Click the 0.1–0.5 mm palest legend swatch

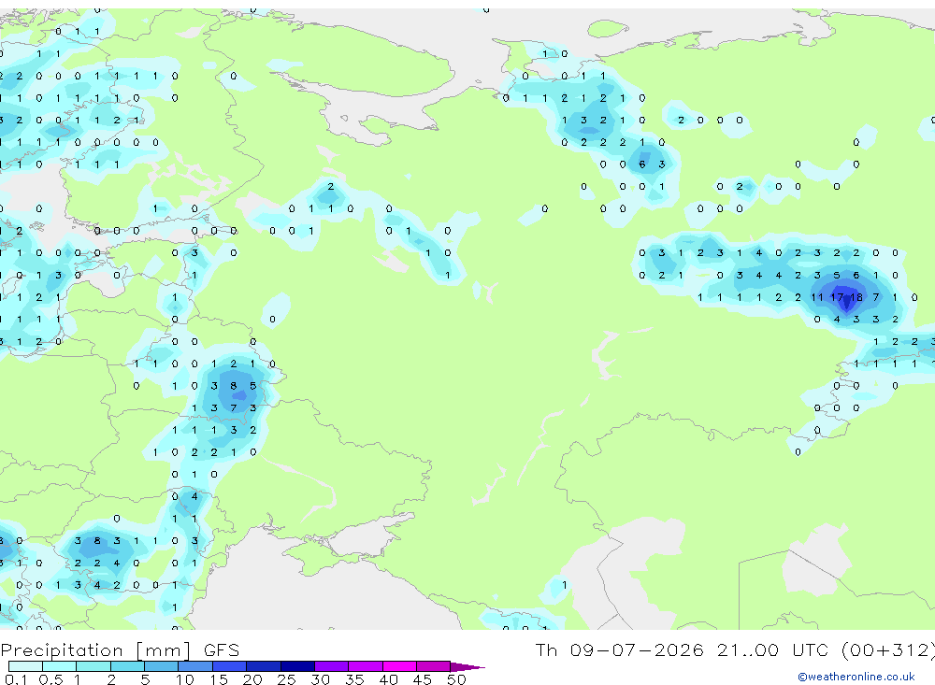[x=25, y=666]
